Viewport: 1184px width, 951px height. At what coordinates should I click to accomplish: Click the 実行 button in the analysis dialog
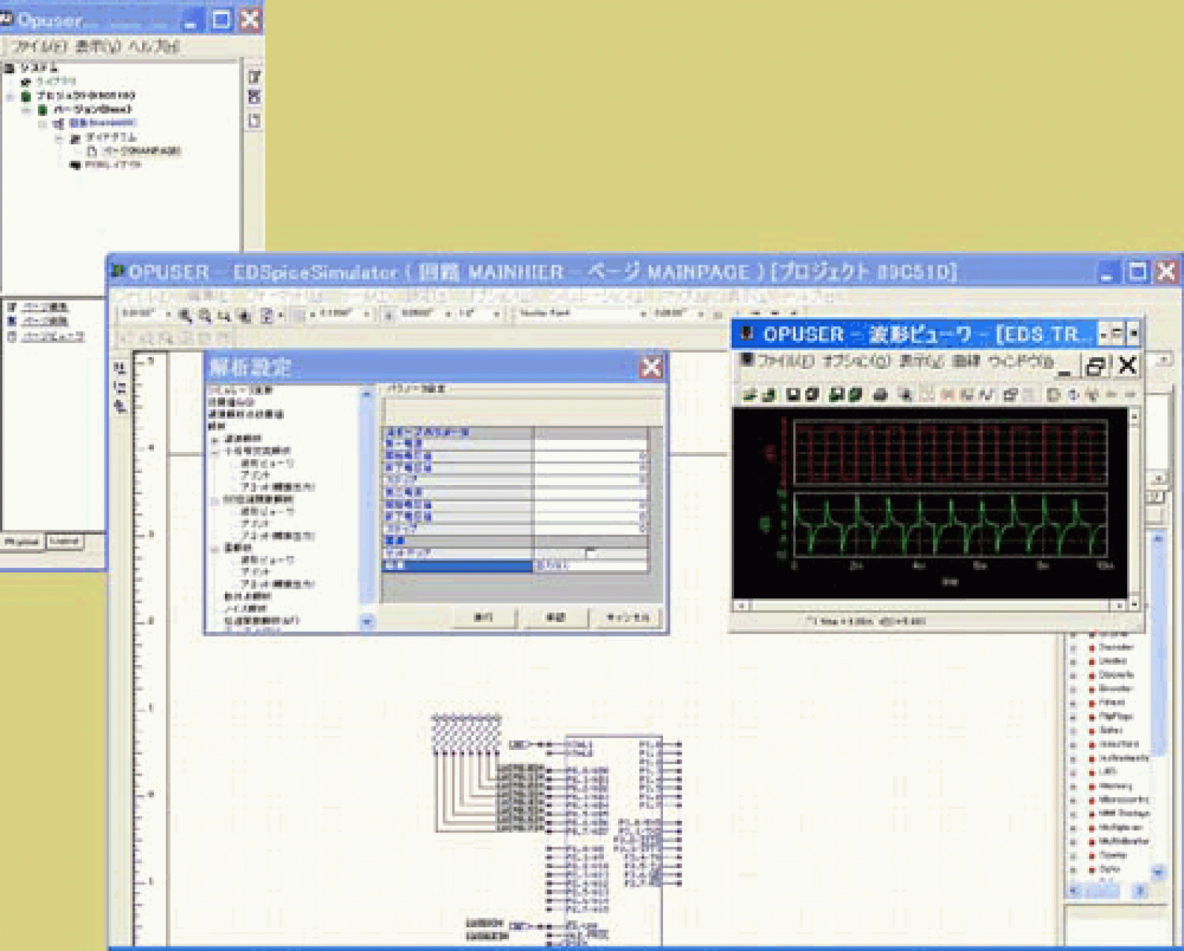click(x=483, y=617)
